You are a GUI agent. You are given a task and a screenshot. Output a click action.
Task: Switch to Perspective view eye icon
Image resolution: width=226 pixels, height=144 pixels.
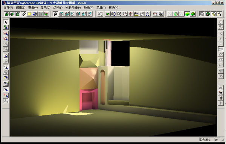(55, 14)
